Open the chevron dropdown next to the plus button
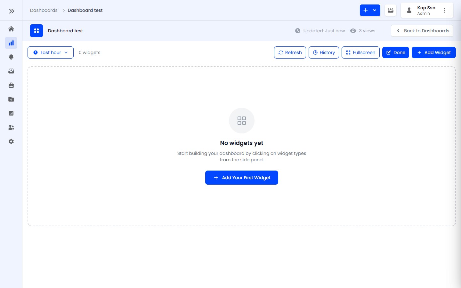 375,10
